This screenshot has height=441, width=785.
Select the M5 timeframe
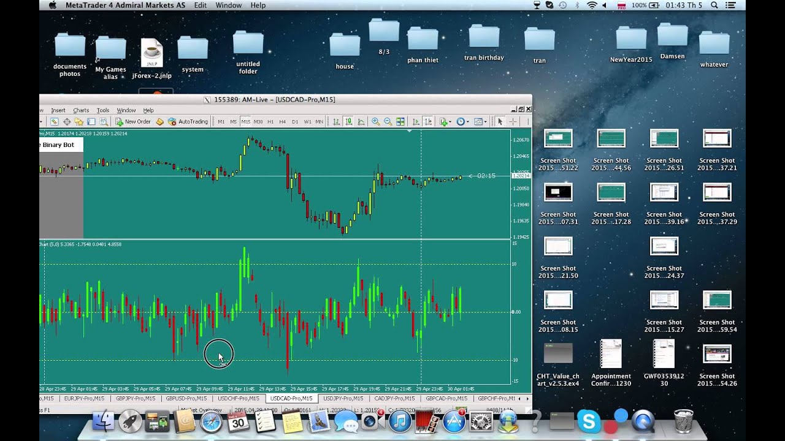tap(233, 122)
